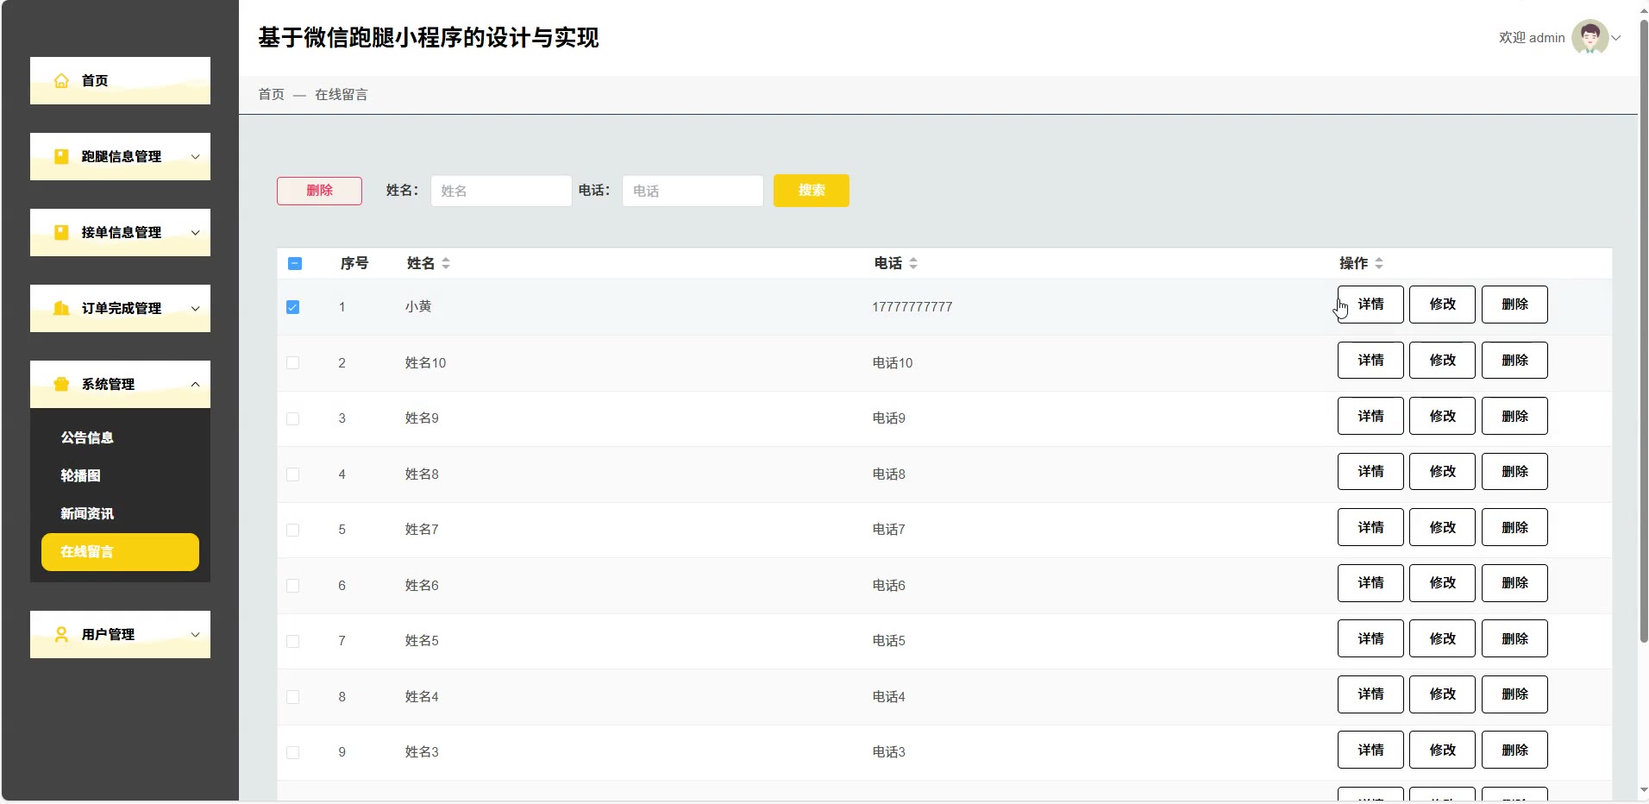
Task: Click the home icon in the sidebar
Action: pyautogui.click(x=61, y=81)
